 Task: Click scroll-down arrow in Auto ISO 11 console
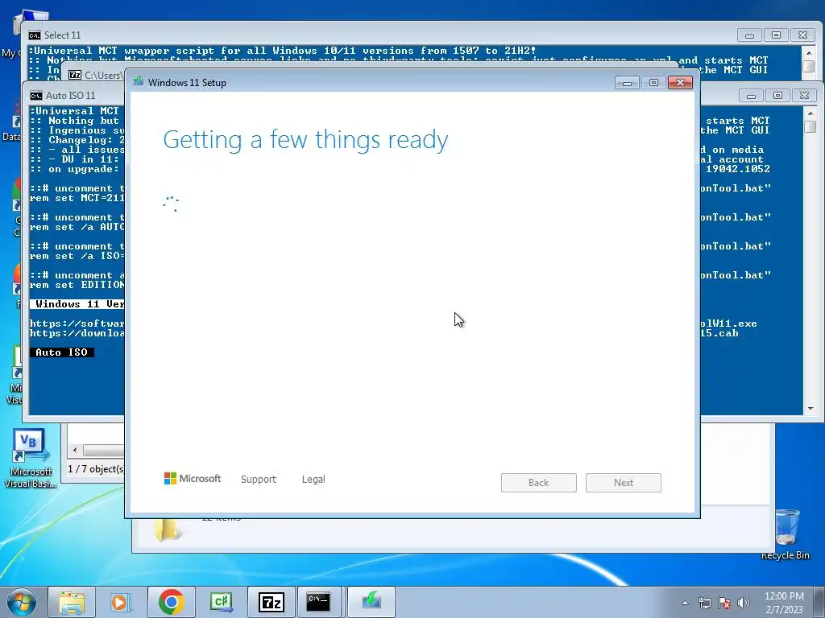810,409
